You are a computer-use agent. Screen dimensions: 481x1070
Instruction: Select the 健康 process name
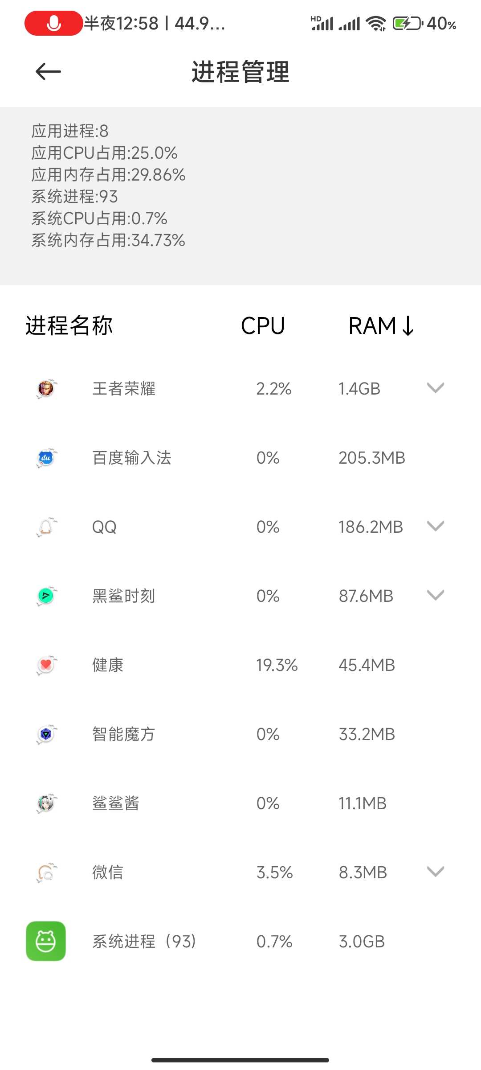[108, 665]
